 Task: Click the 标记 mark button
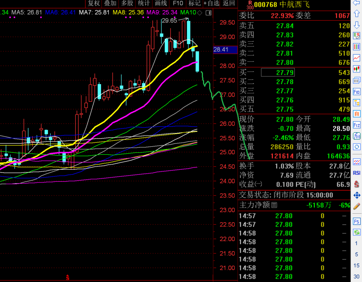(195, 3)
